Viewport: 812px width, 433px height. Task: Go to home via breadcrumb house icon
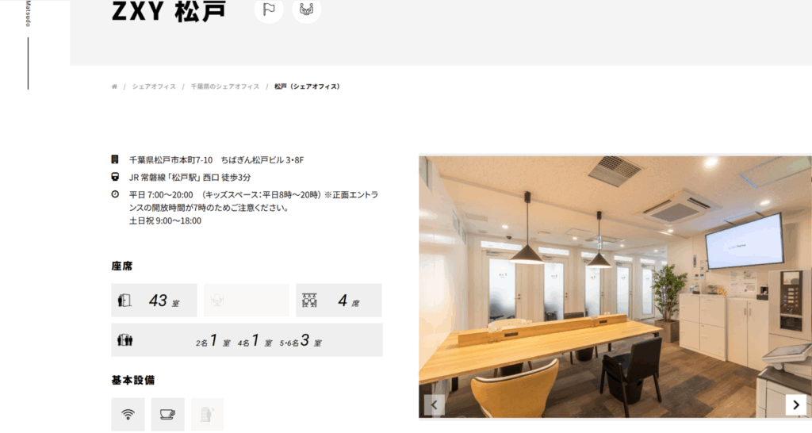[114, 86]
